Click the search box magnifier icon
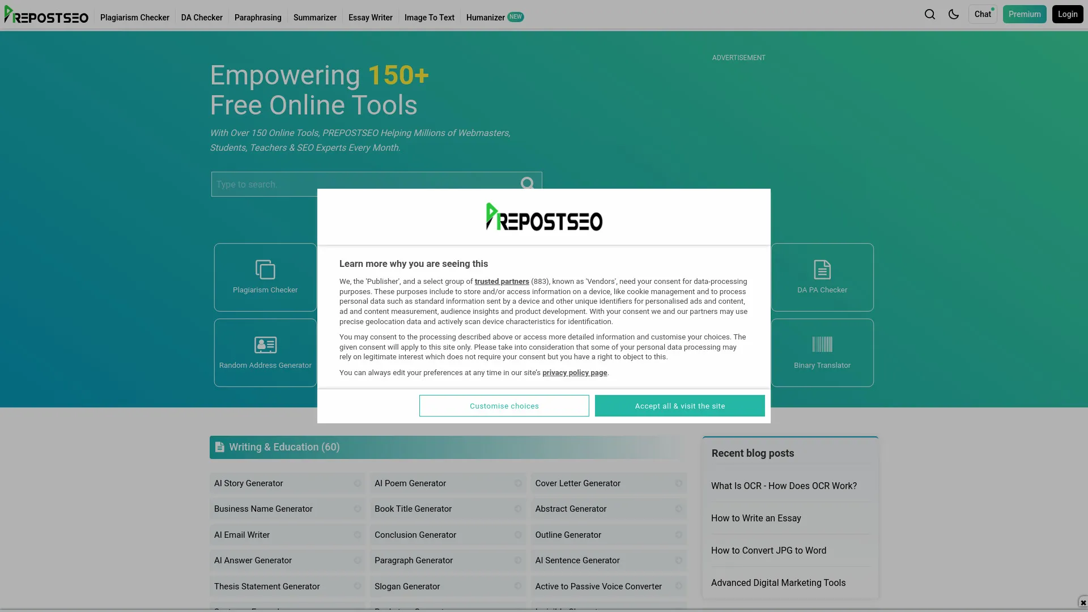 (x=528, y=184)
